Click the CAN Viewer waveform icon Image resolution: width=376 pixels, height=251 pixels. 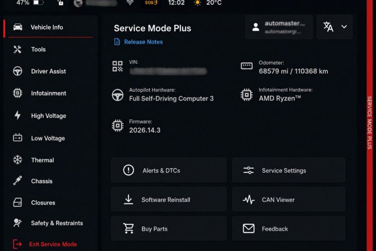tap(249, 200)
